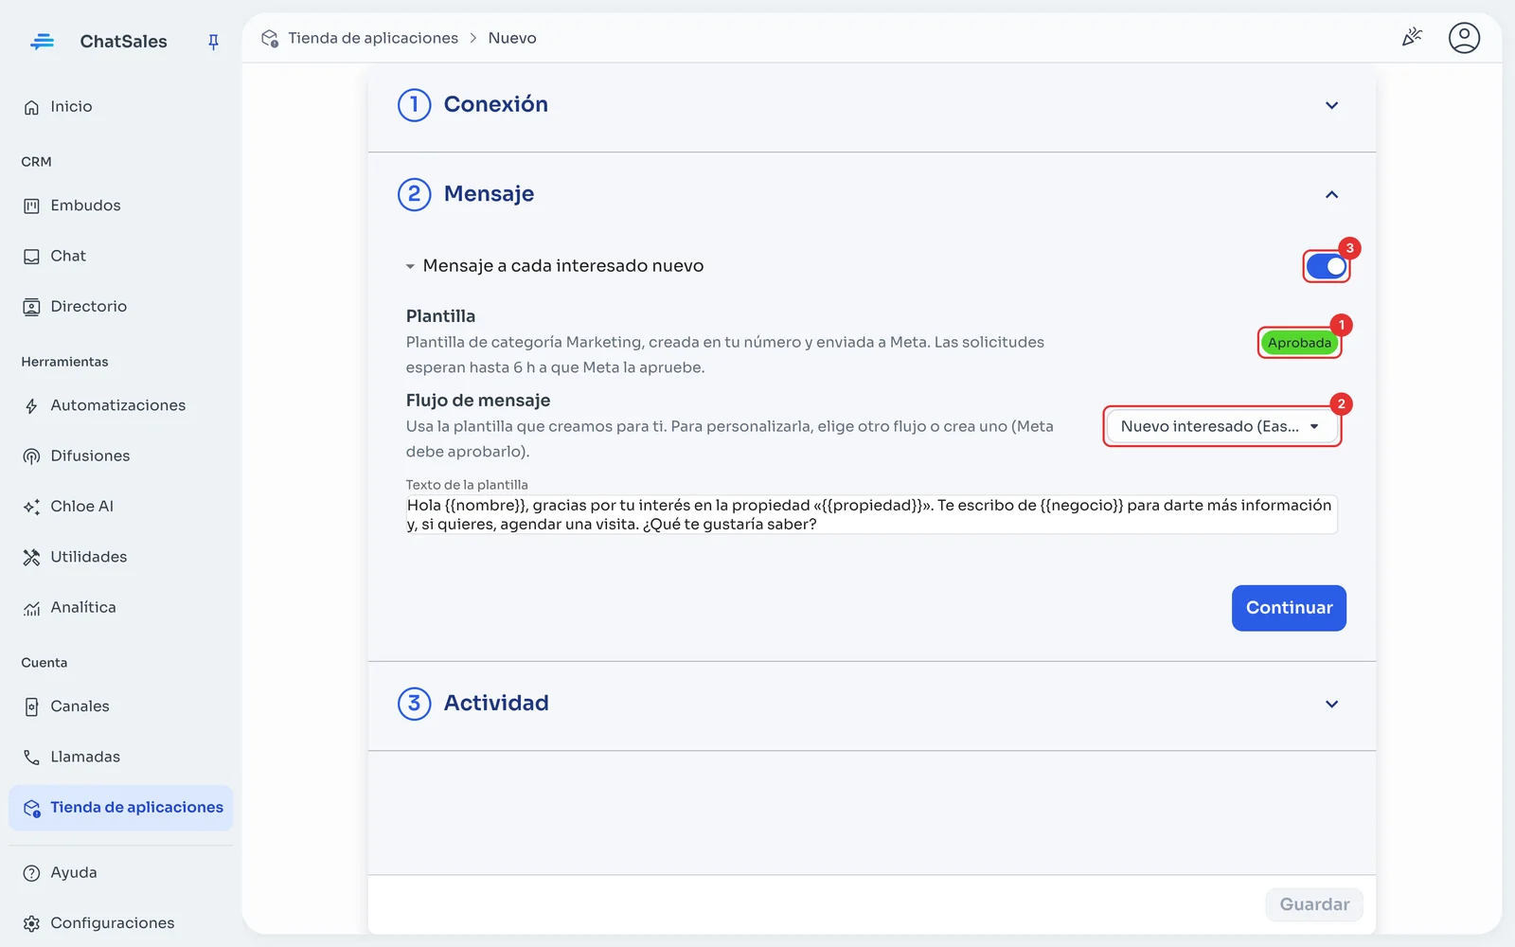Image resolution: width=1515 pixels, height=947 pixels.
Task: Click the Actividad step heading
Action: point(496,703)
